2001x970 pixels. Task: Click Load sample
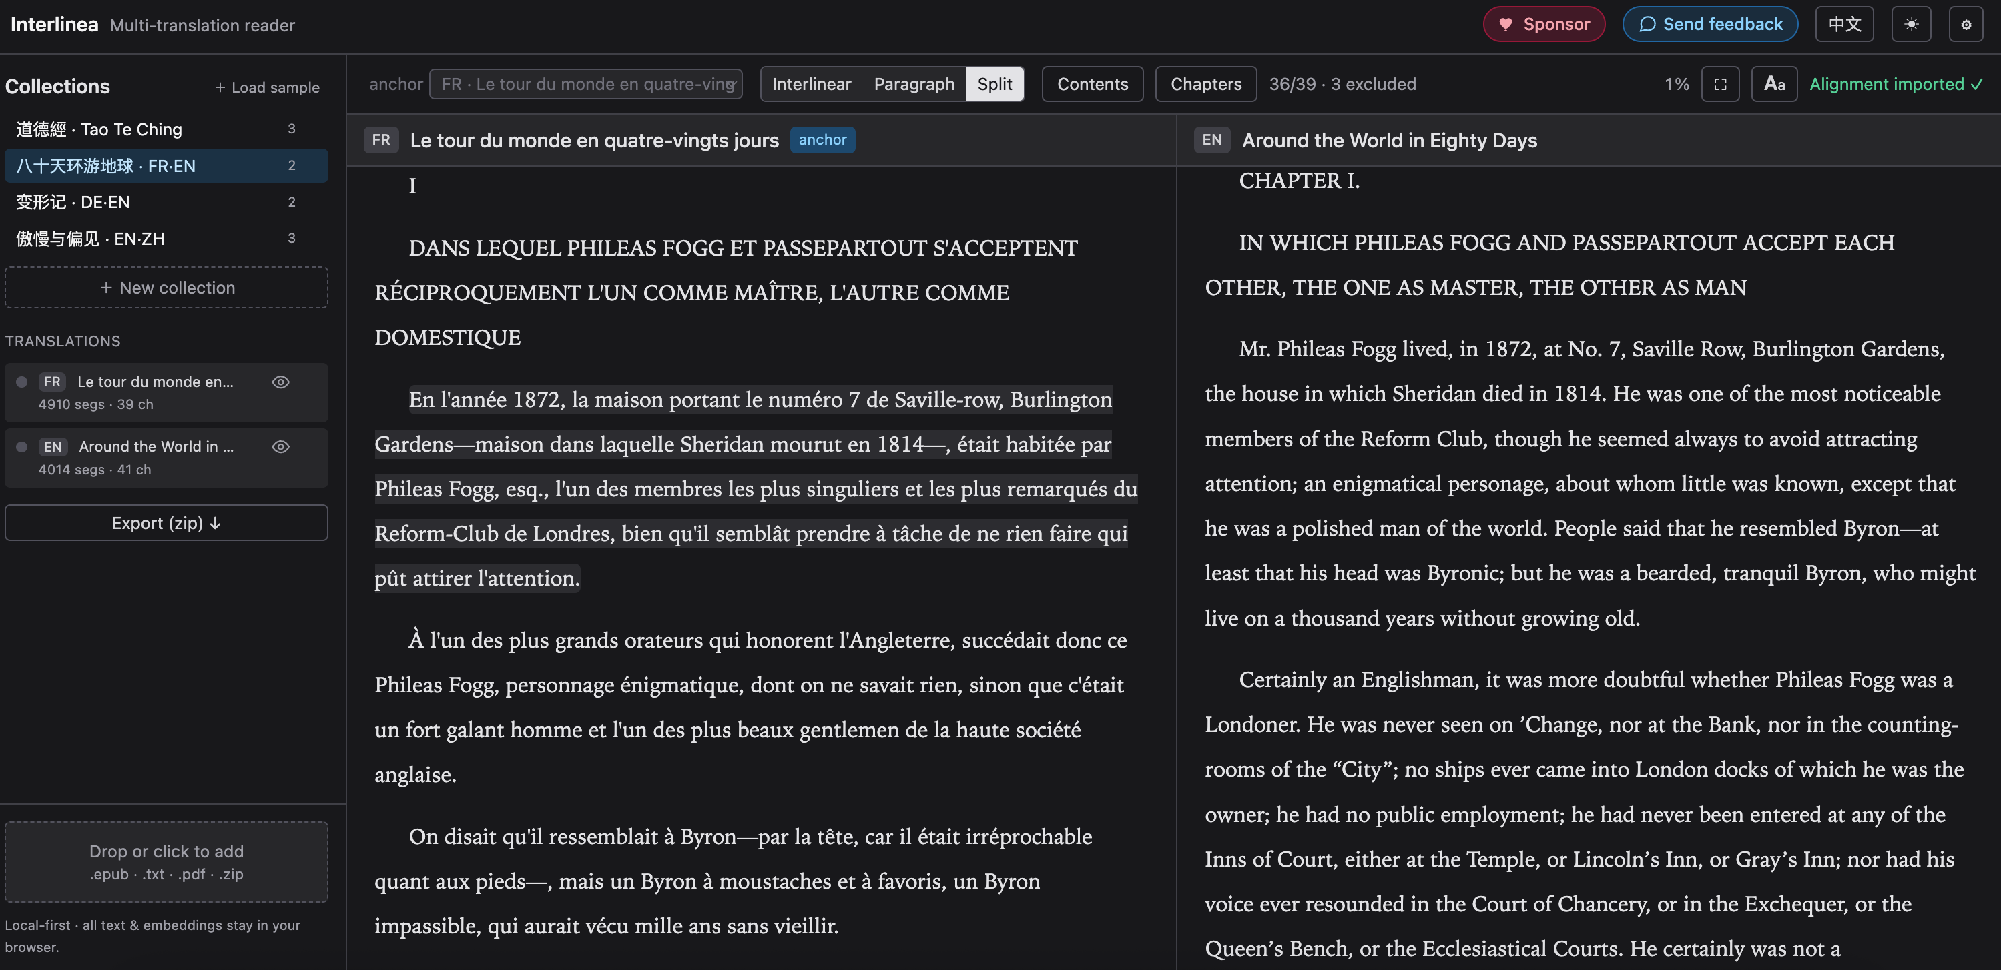coord(266,87)
